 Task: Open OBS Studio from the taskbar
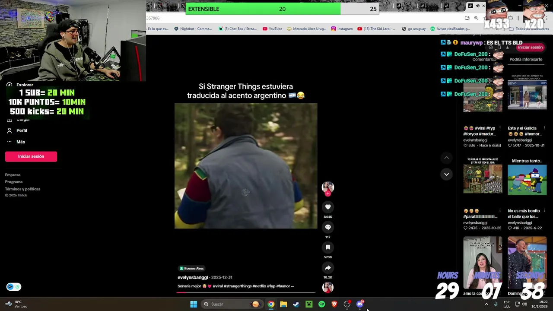tap(347, 304)
